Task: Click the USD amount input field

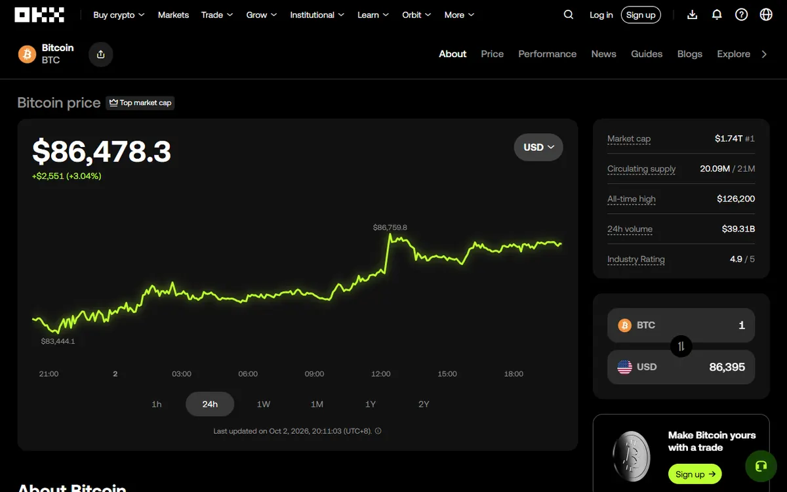Action: [x=681, y=367]
